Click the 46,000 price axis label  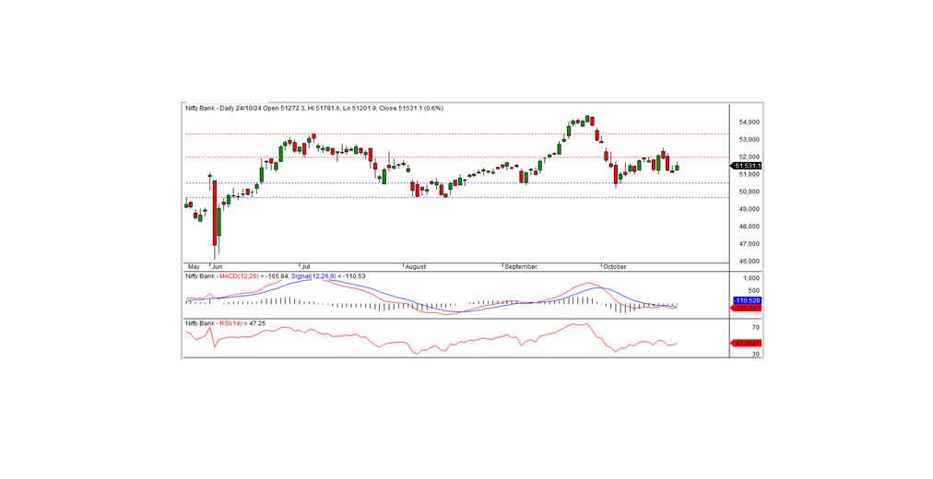tap(748, 262)
